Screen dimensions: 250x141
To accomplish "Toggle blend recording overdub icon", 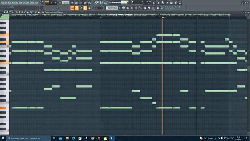I will pyautogui.click(x=85, y=3).
